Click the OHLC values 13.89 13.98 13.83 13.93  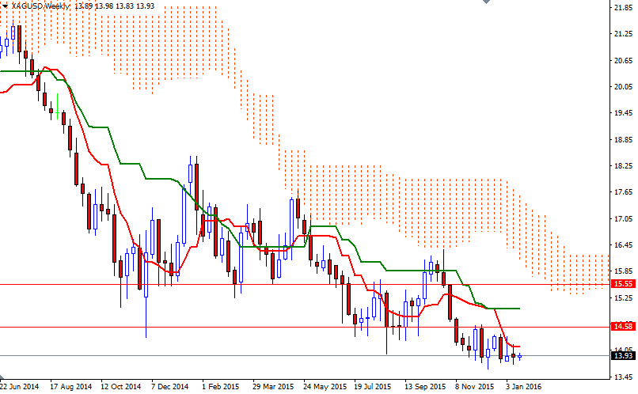tap(114, 6)
